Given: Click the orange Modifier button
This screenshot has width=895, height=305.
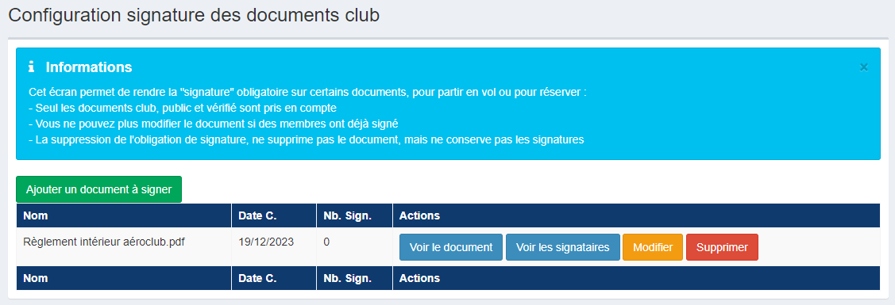Looking at the screenshot, I should tap(653, 247).
